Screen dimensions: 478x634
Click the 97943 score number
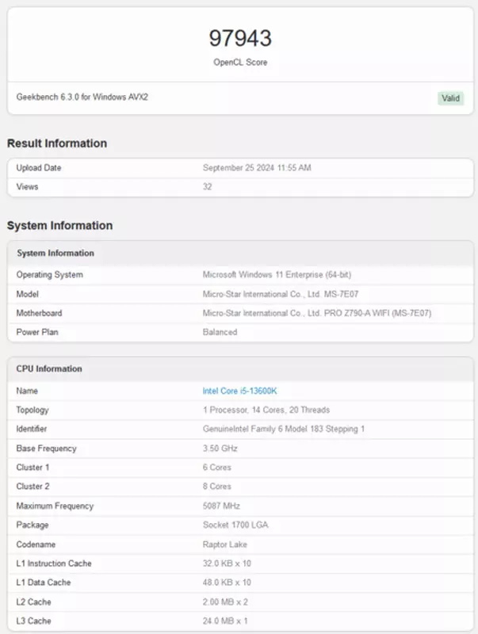(x=240, y=37)
